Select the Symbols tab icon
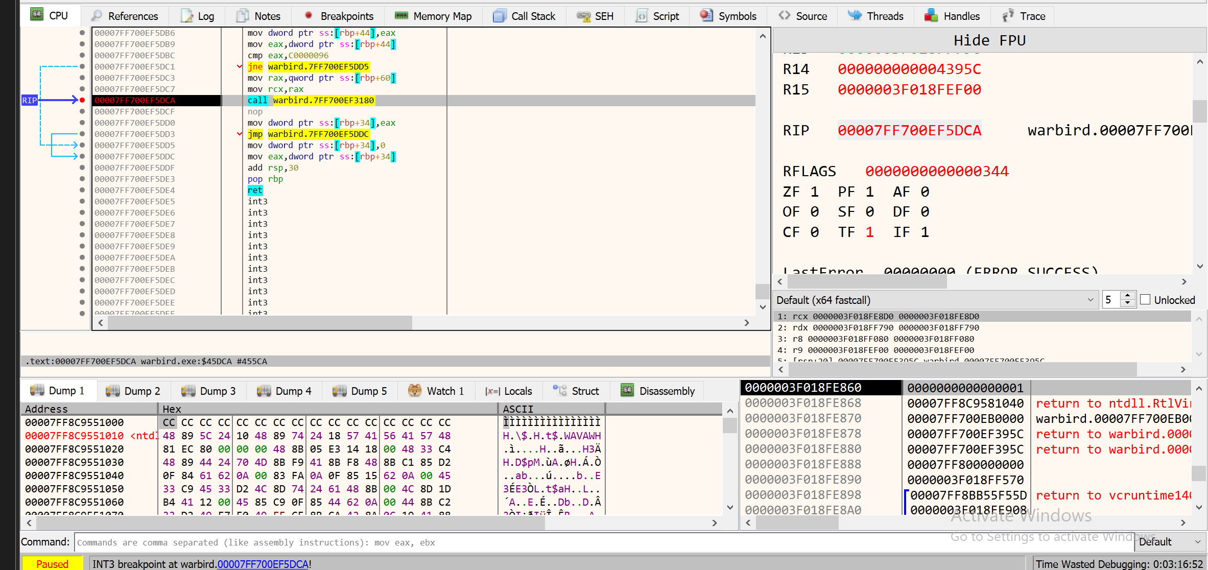 point(706,16)
